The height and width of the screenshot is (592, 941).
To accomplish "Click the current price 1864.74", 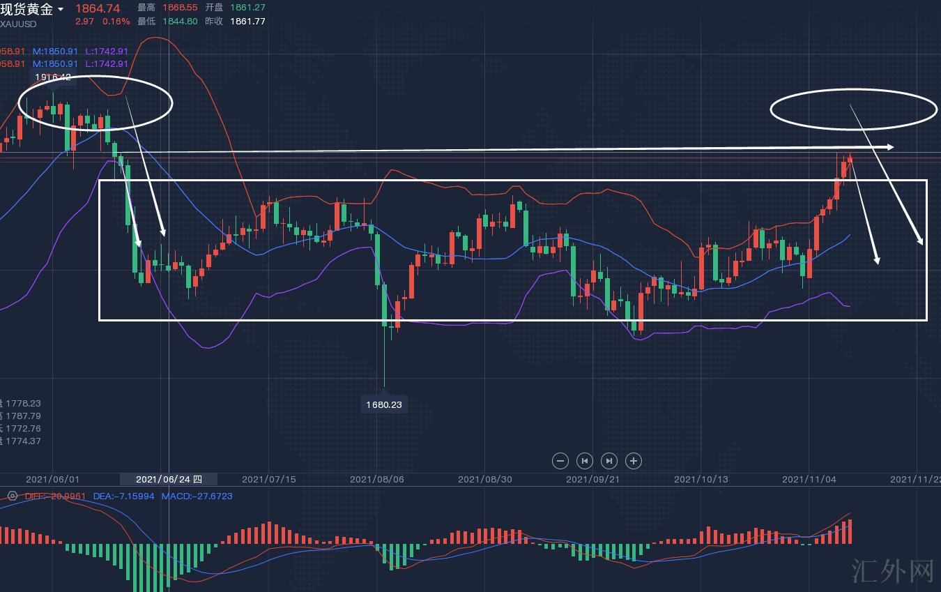I will click(x=98, y=8).
